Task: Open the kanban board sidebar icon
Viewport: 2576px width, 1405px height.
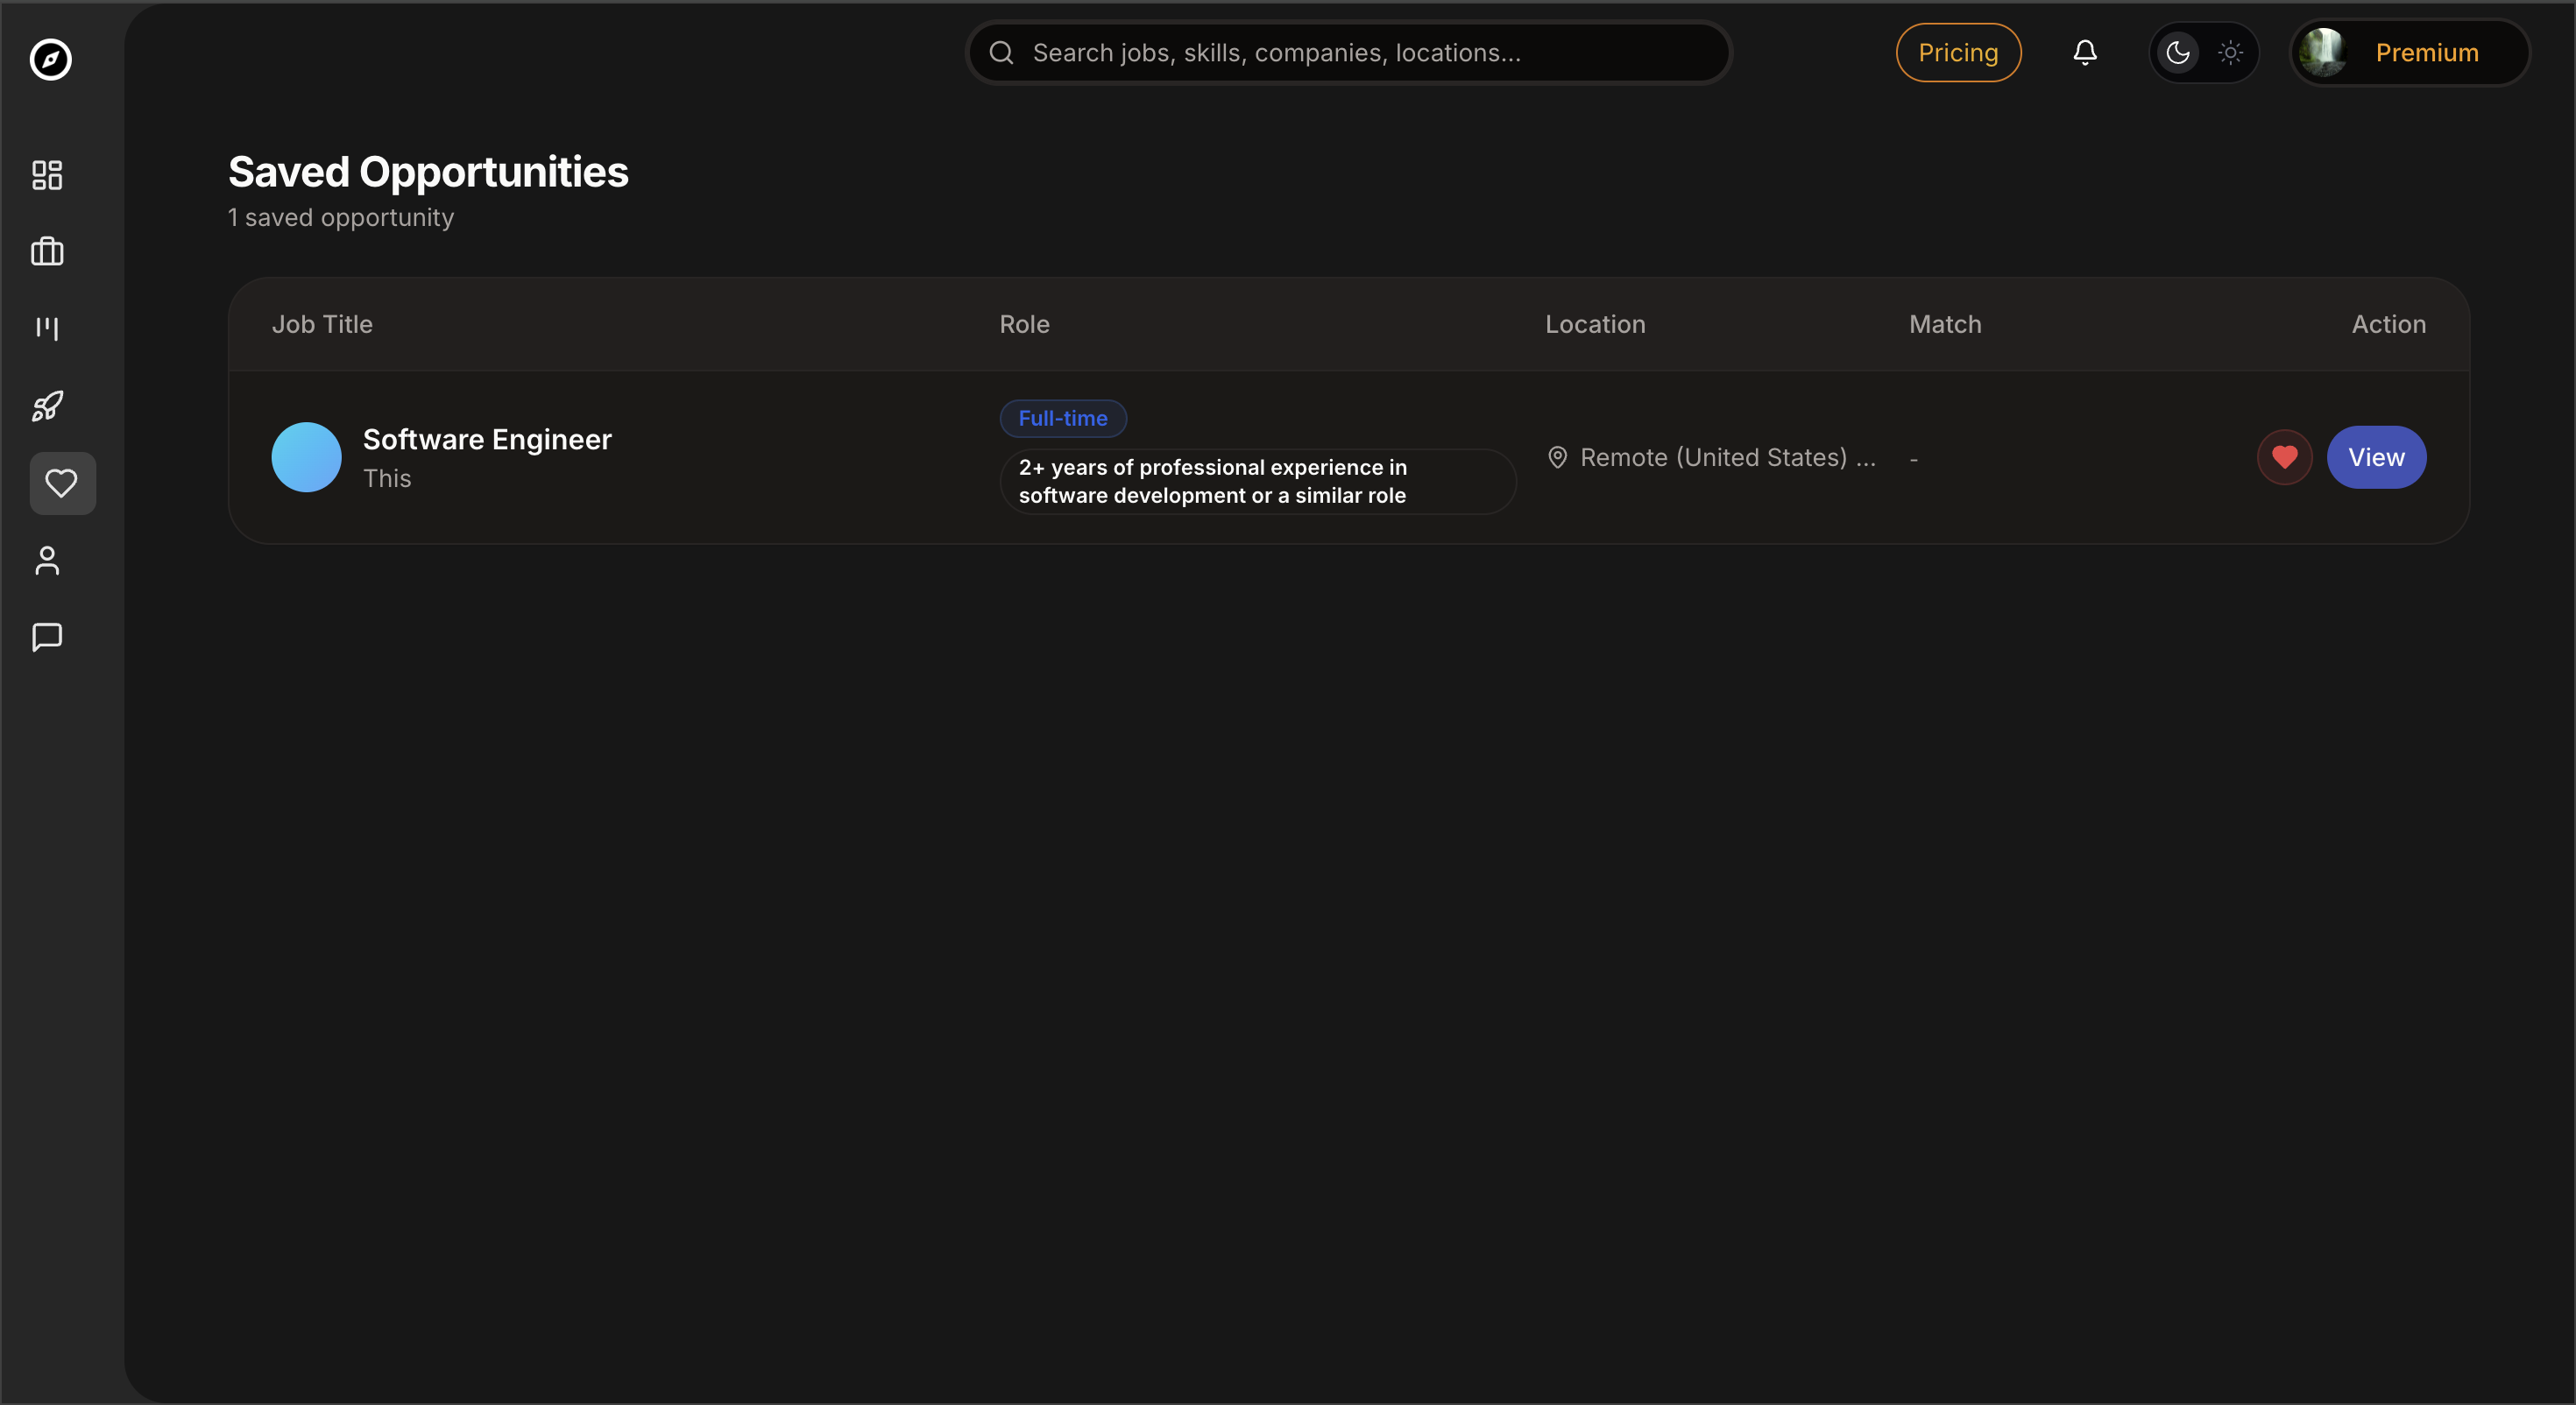Action: click(47, 328)
